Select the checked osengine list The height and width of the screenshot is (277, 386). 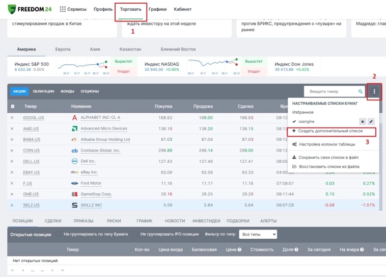pos(306,121)
